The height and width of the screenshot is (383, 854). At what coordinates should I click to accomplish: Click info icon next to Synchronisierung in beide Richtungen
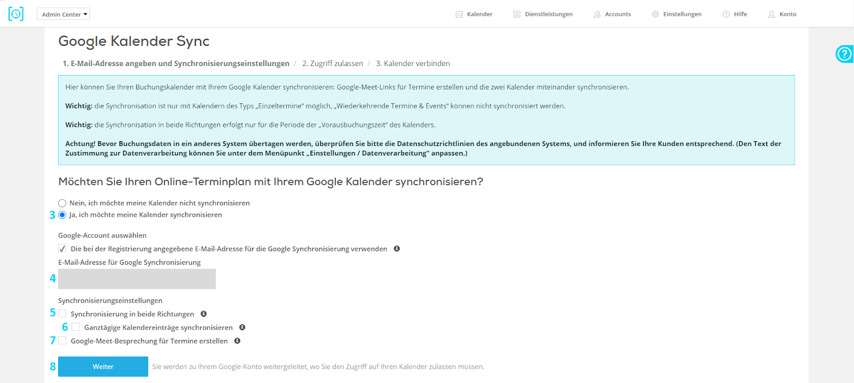point(203,314)
